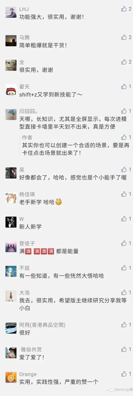This screenshot has width=133, height=396.
Task: Like 不屈's comment 恍然大悟哈哈
Action: point(124,268)
